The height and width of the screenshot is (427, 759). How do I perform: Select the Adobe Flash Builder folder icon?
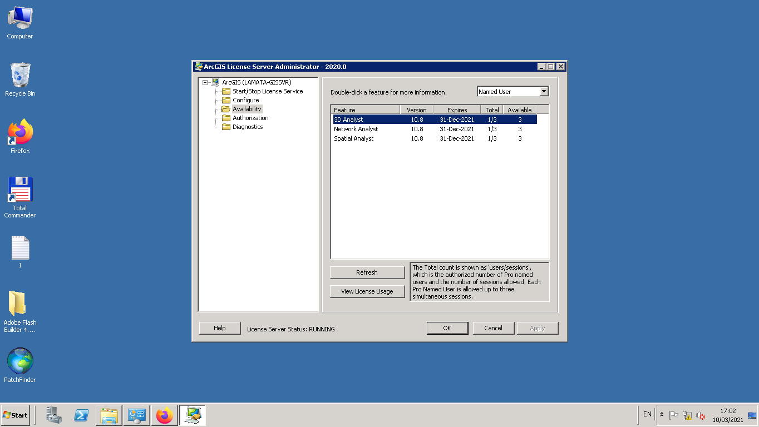[x=18, y=304]
